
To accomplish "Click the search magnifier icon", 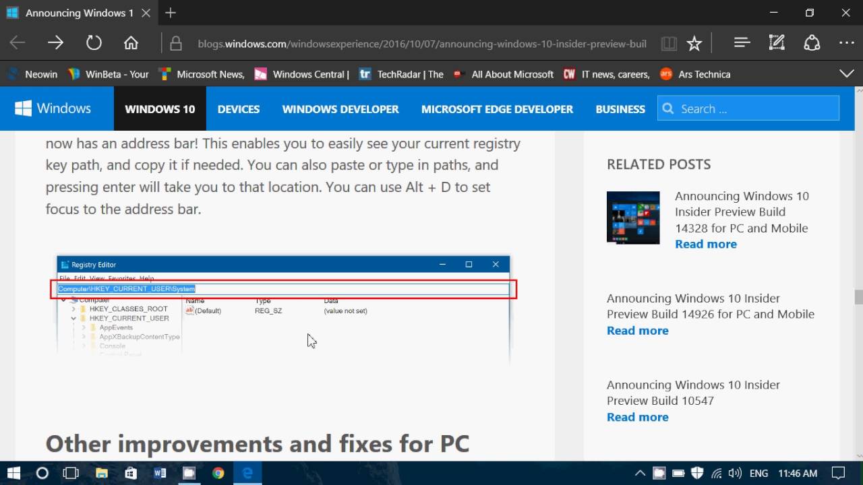I will (x=668, y=109).
